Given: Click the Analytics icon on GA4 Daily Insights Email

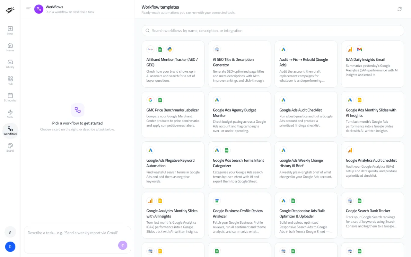Looking at the screenshot, I should click(350, 49).
